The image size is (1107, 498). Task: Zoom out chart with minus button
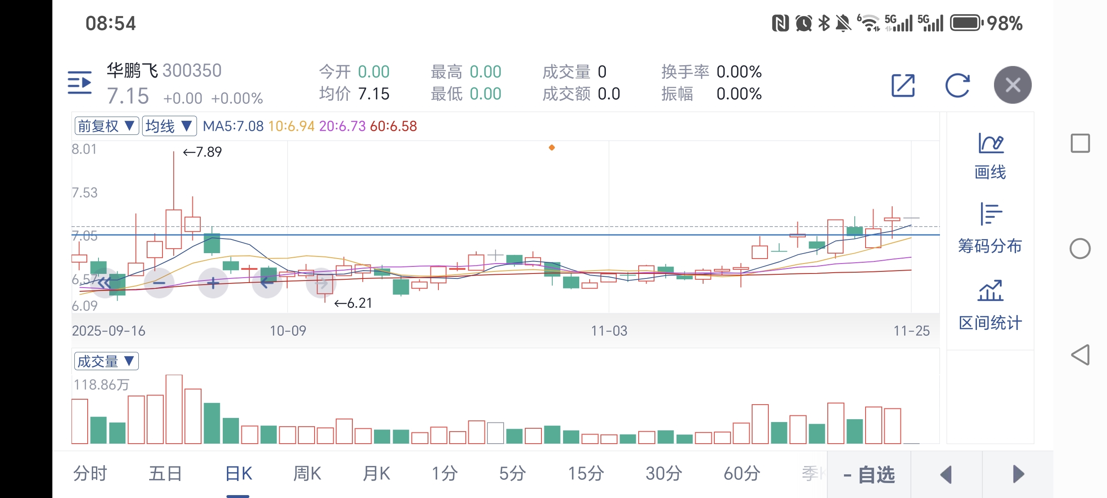click(x=159, y=283)
